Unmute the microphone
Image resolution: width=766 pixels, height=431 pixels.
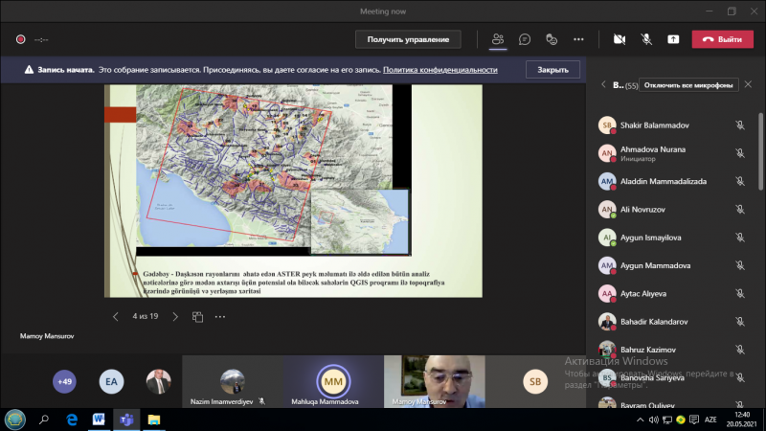point(646,39)
